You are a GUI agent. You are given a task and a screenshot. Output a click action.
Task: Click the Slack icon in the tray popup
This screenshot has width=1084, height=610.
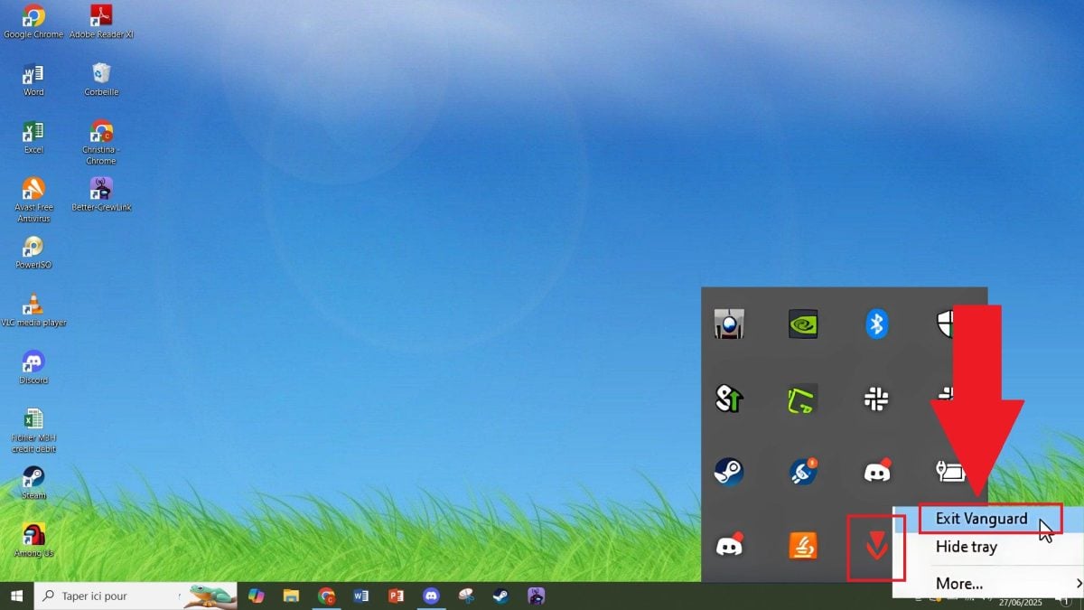(x=876, y=399)
